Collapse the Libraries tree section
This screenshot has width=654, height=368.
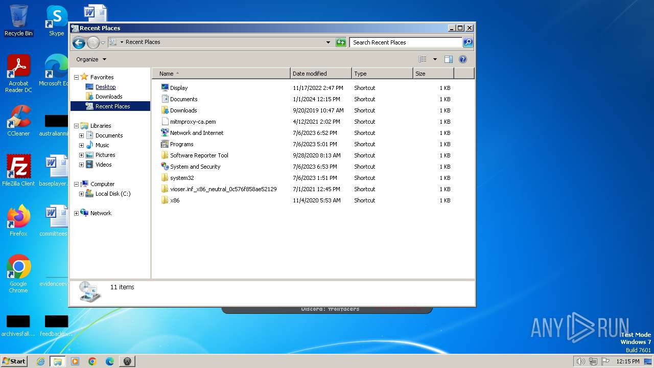point(76,126)
